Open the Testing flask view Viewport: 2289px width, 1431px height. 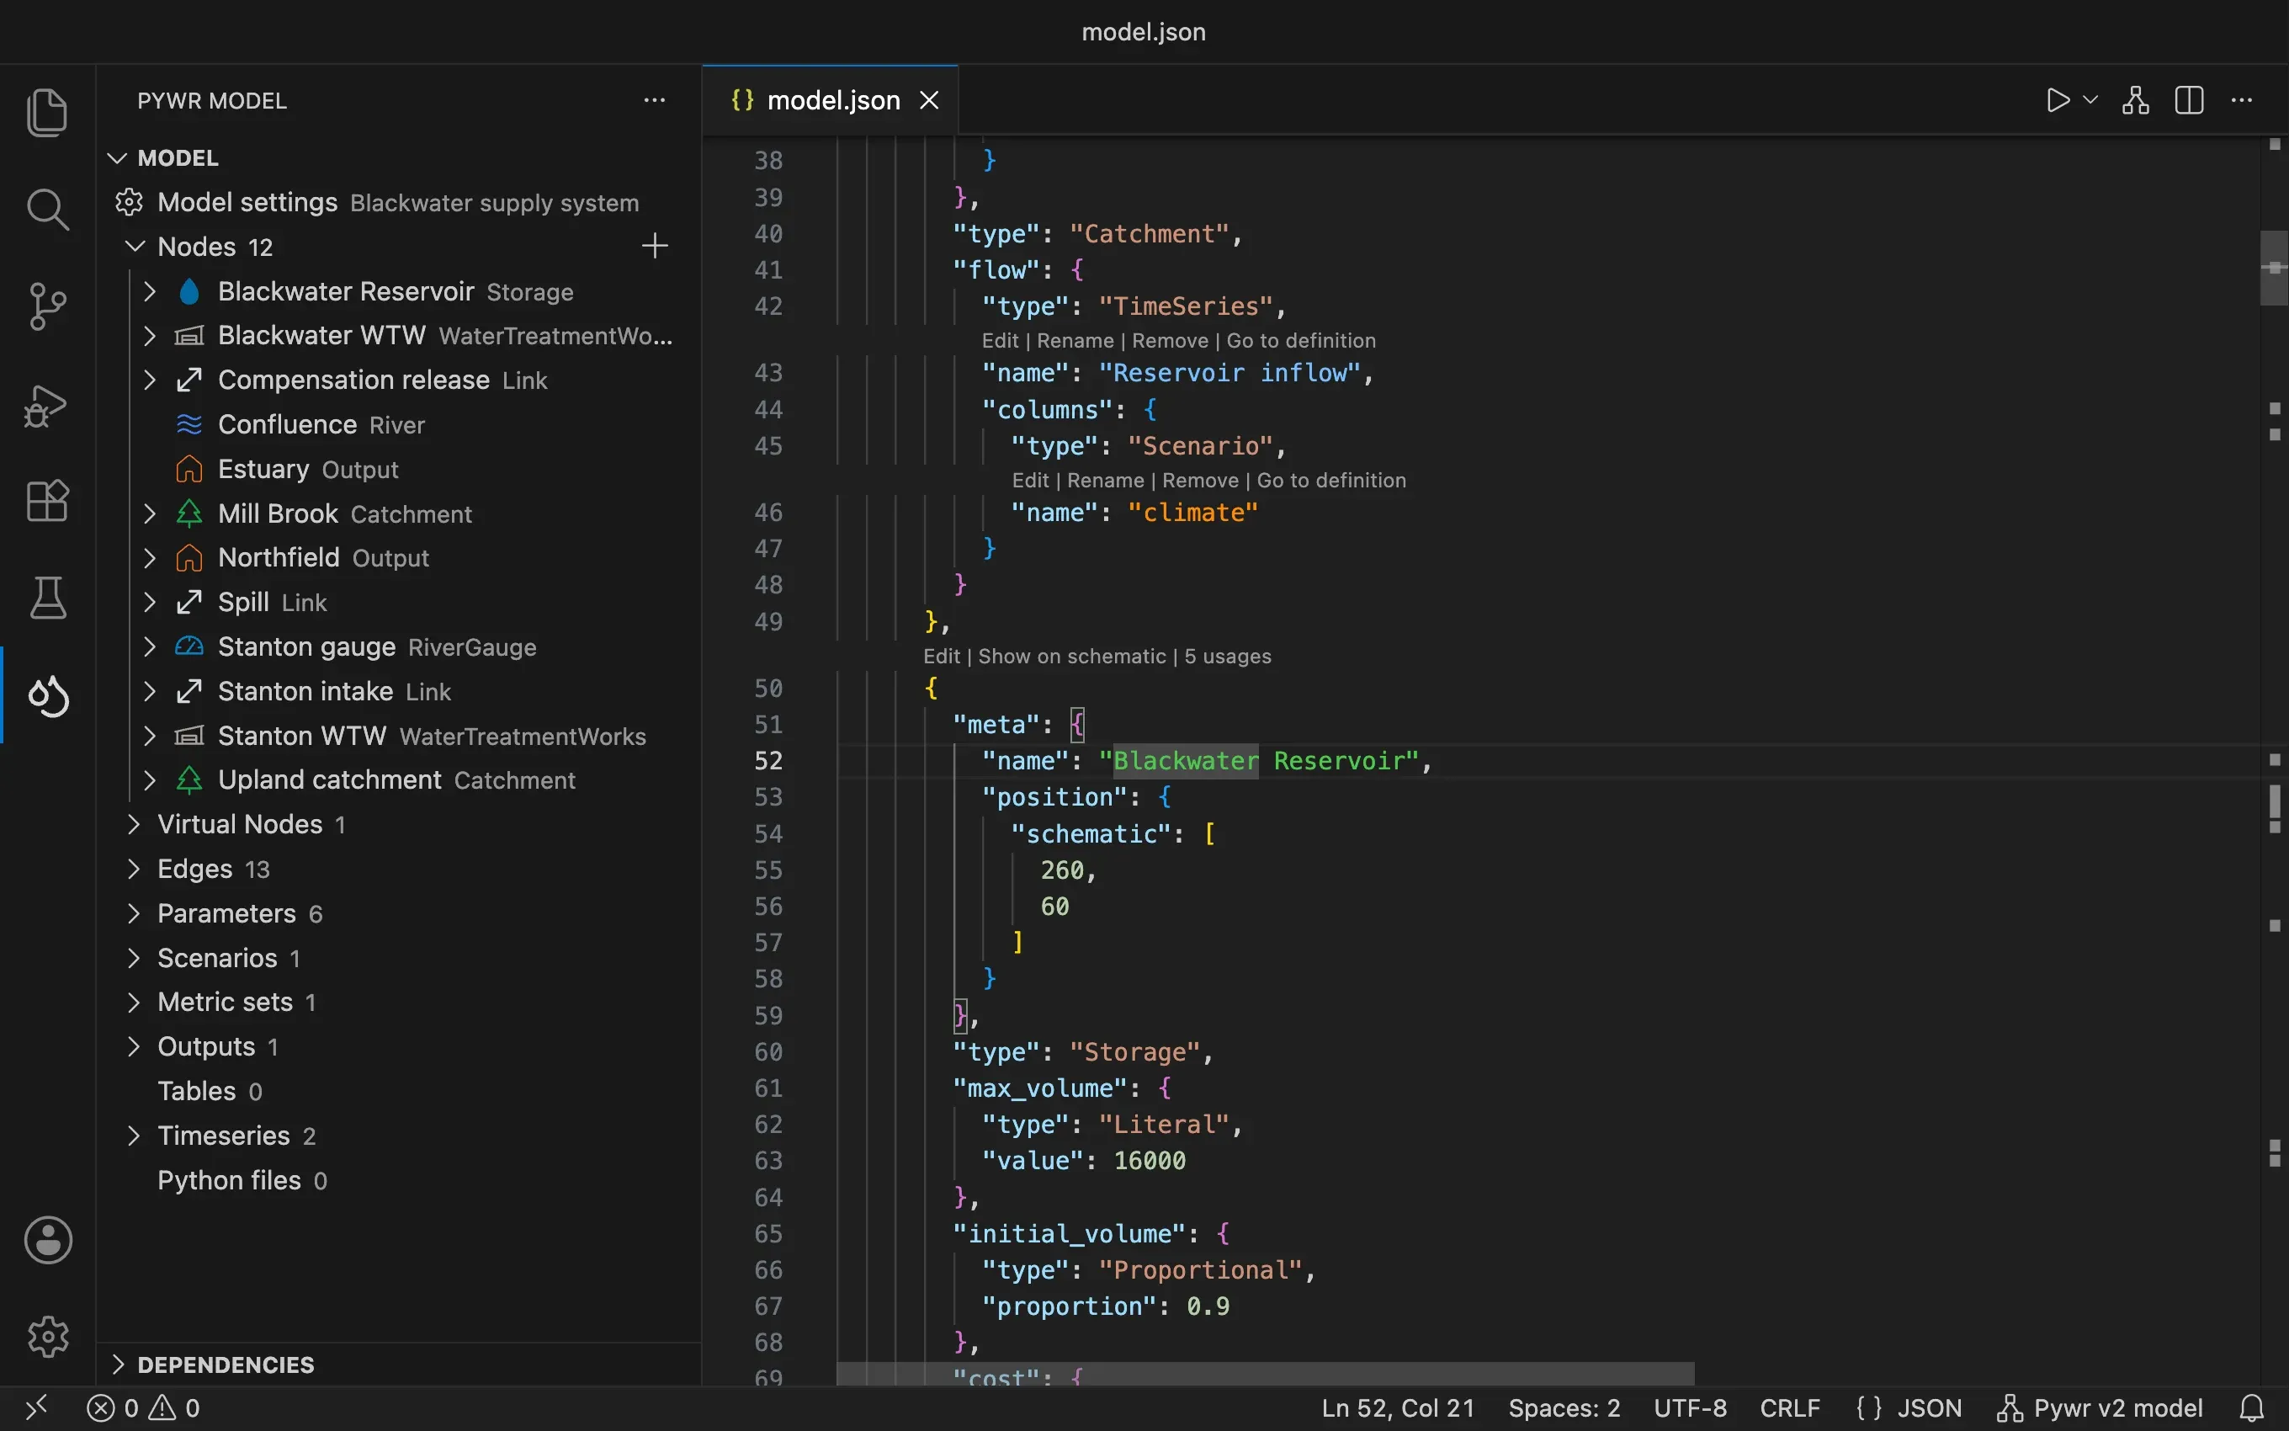point(47,598)
